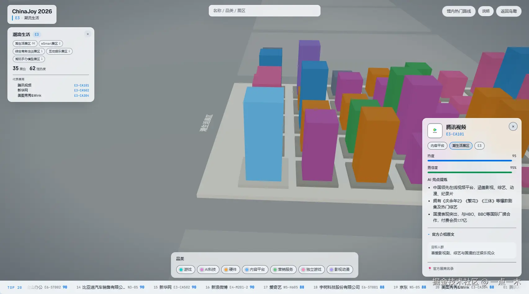
Task: Toggle the 游戏 category filter
Action: pos(186,270)
